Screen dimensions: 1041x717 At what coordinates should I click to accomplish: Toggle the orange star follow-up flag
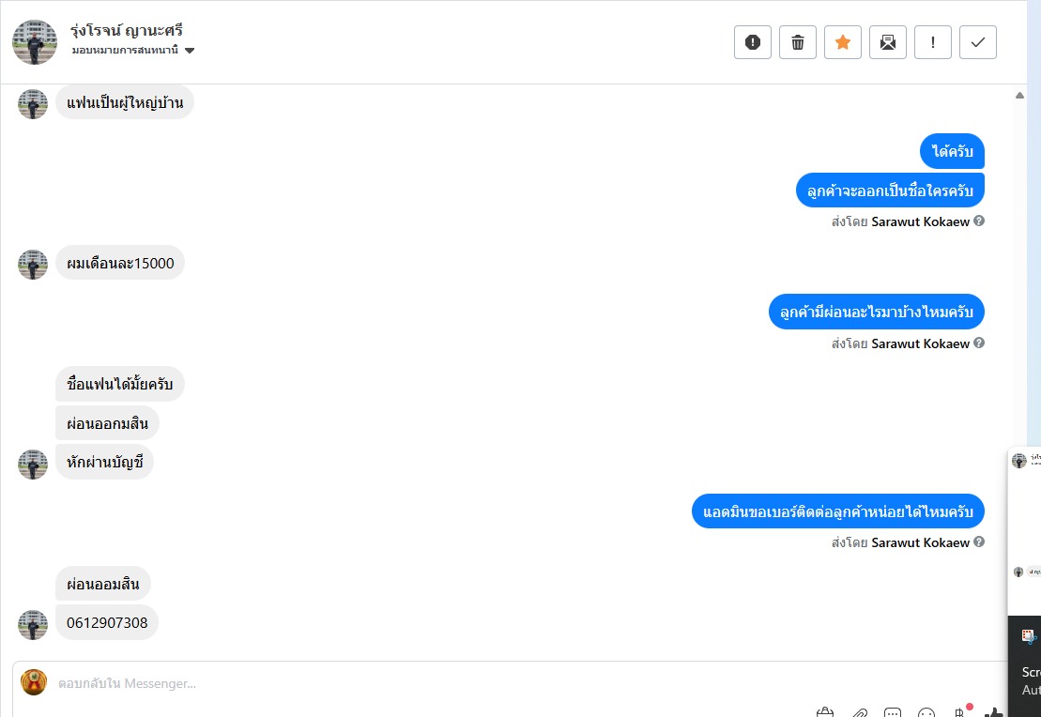(x=843, y=42)
